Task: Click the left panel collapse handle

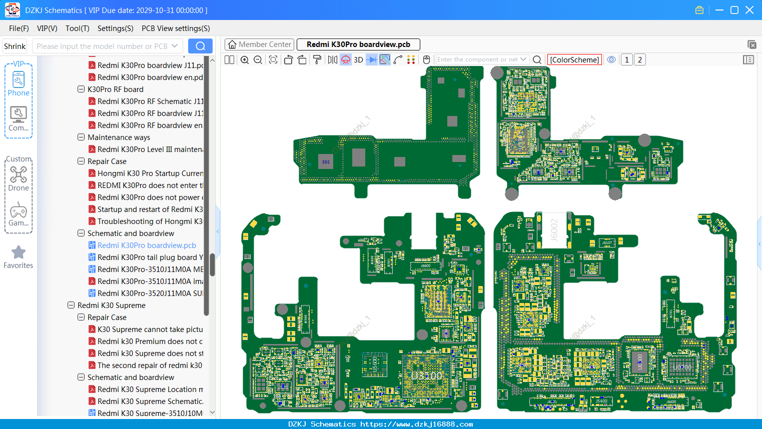Action: [218, 231]
